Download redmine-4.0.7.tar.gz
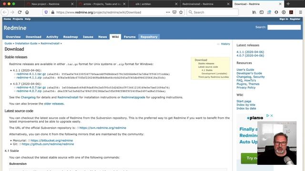The height and width of the screenshot is (171, 305). 31,87
